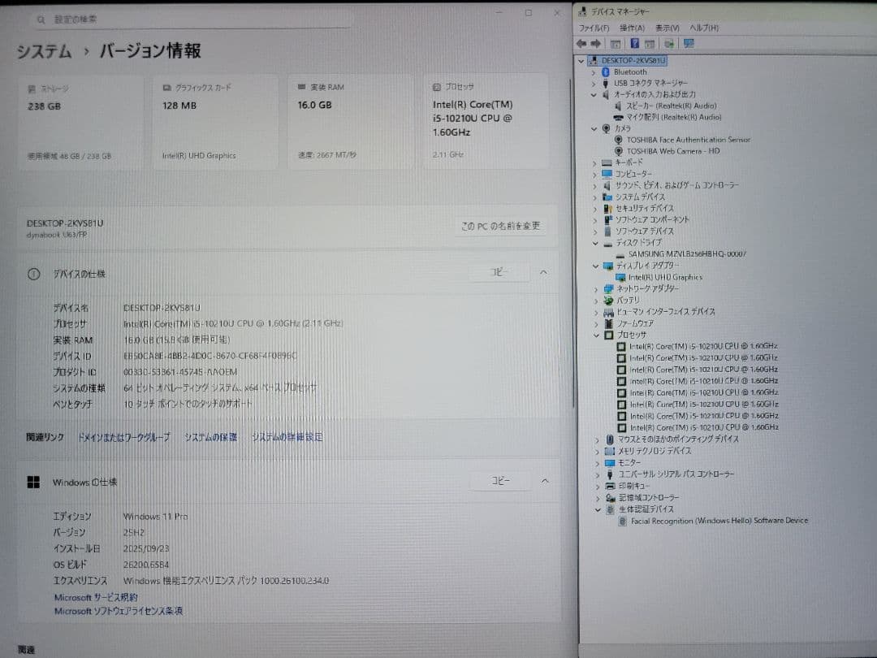Screen dimensions: 877x658
Task: Select the Bluetooth device icon in Device Manager
Action: point(606,71)
